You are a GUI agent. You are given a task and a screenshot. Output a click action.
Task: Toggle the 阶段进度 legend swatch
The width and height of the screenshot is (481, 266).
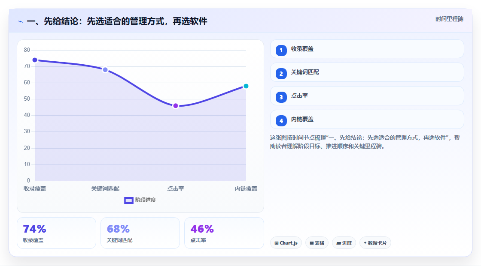pos(128,200)
